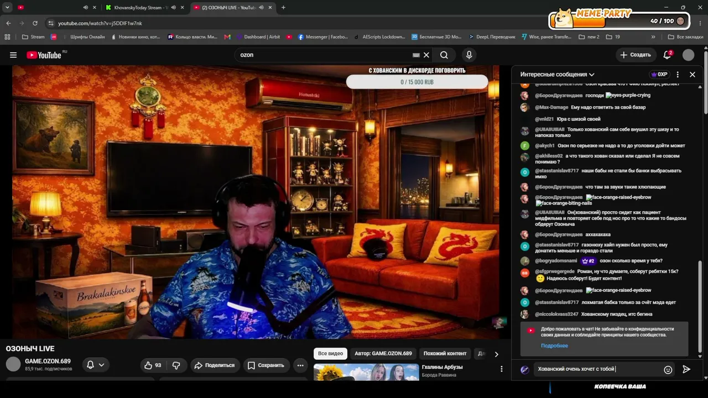Mute the ОЗОНЫЧ LIVE tab audio
The image size is (708, 398).
261,8
